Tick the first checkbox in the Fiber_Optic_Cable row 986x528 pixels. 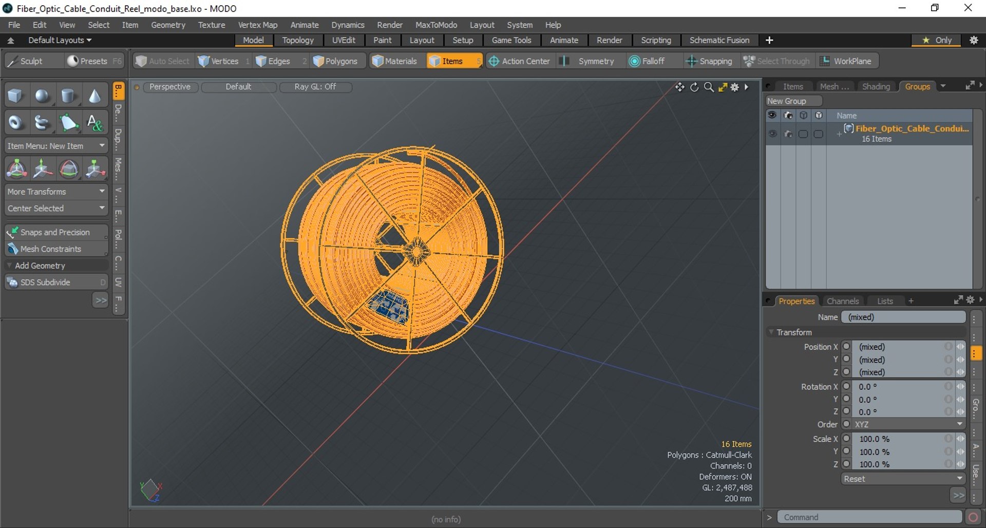coord(803,134)
